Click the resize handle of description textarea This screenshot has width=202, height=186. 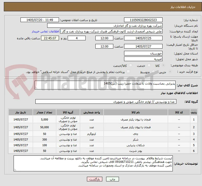click(x=36, y=88)
